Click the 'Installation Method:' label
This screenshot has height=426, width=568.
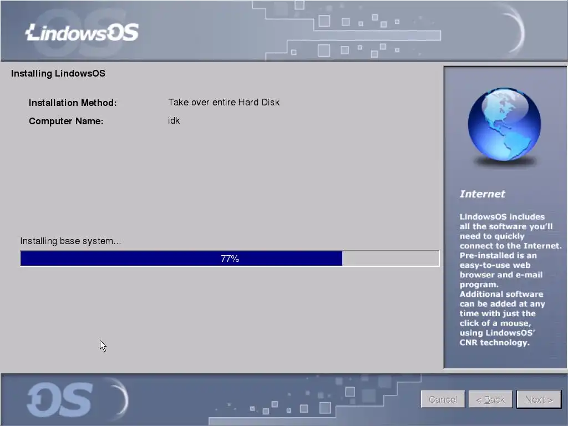pos(73,103)
